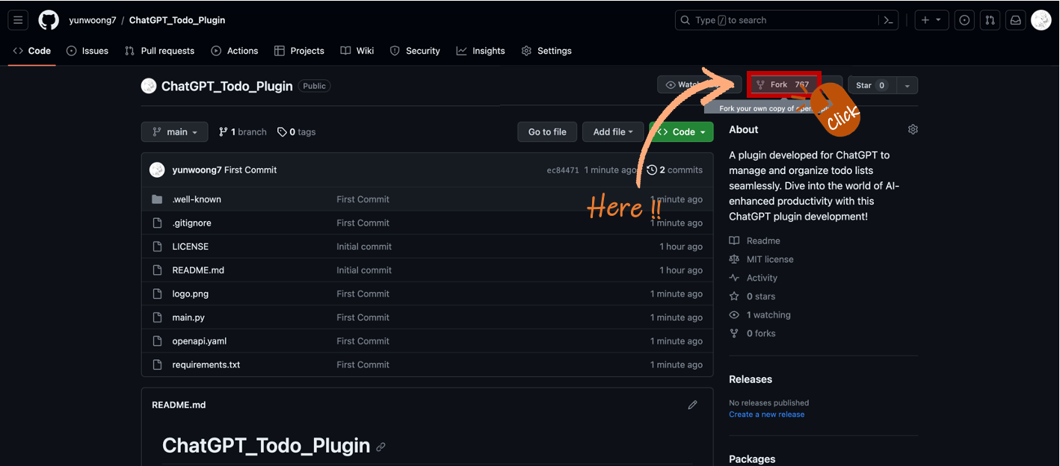Screen dimensions: 1060x466
Task: Open the Actions tab
Action: 235,51
